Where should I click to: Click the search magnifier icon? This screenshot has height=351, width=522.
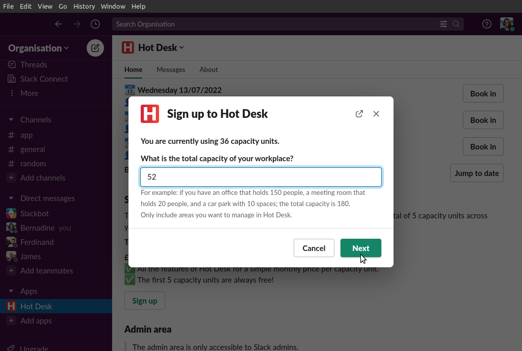click(x=456, y=24)
